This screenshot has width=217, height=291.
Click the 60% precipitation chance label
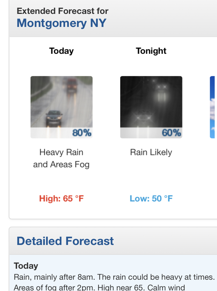click(x=171, y=133)
